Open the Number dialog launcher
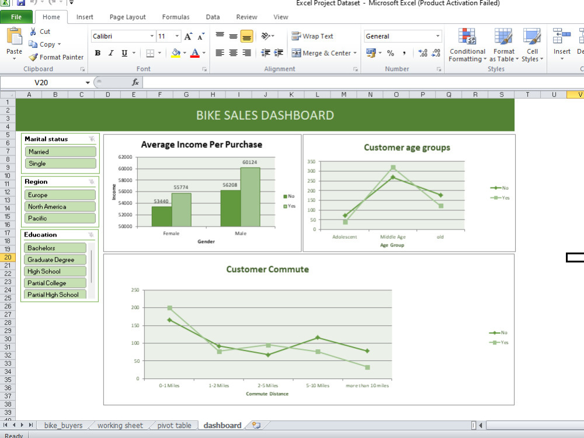The image size is (584, 438). coord(439,69)
